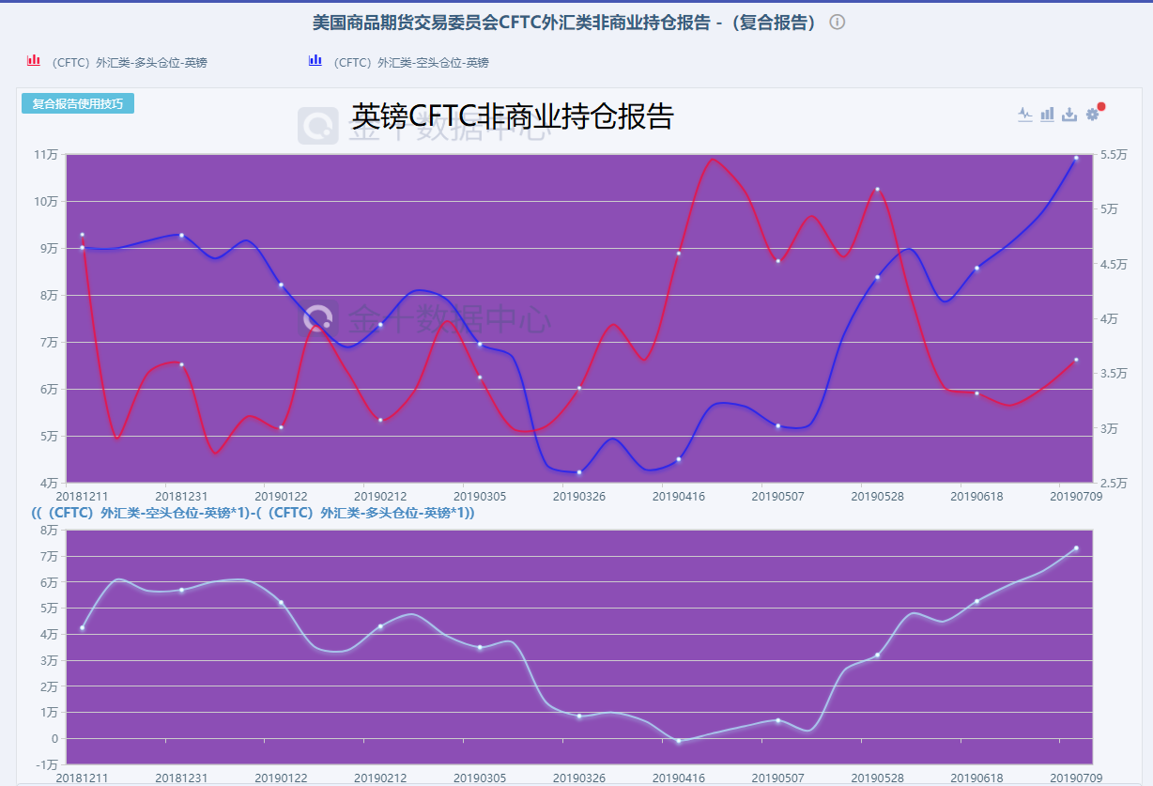Image resolution: width=1153 pixels, height=786 pixels.
Task: Click blue bar icon for 空头合位-英镑
Action: tap(315, 61)
